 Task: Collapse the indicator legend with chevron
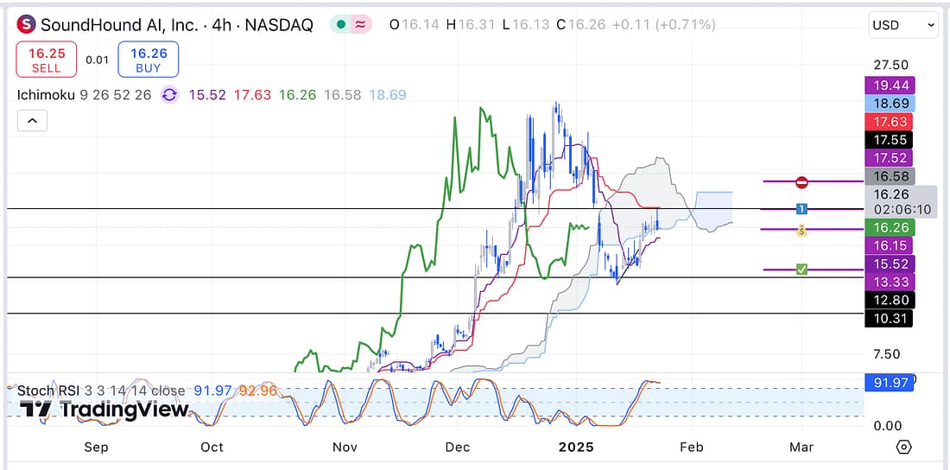32,121
